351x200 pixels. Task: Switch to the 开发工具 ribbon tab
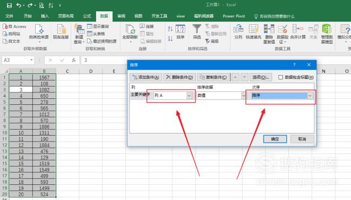[x=159, y=16]
